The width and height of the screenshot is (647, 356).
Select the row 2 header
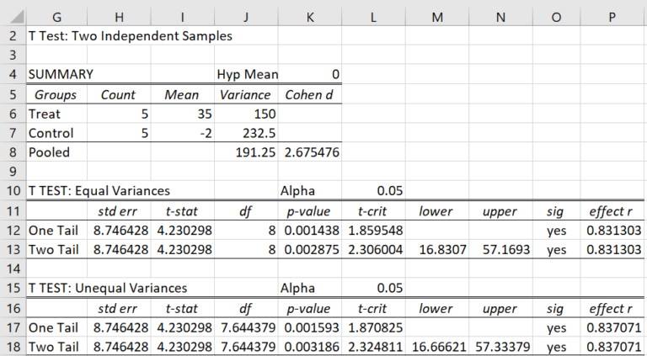(x=13, y=36)
